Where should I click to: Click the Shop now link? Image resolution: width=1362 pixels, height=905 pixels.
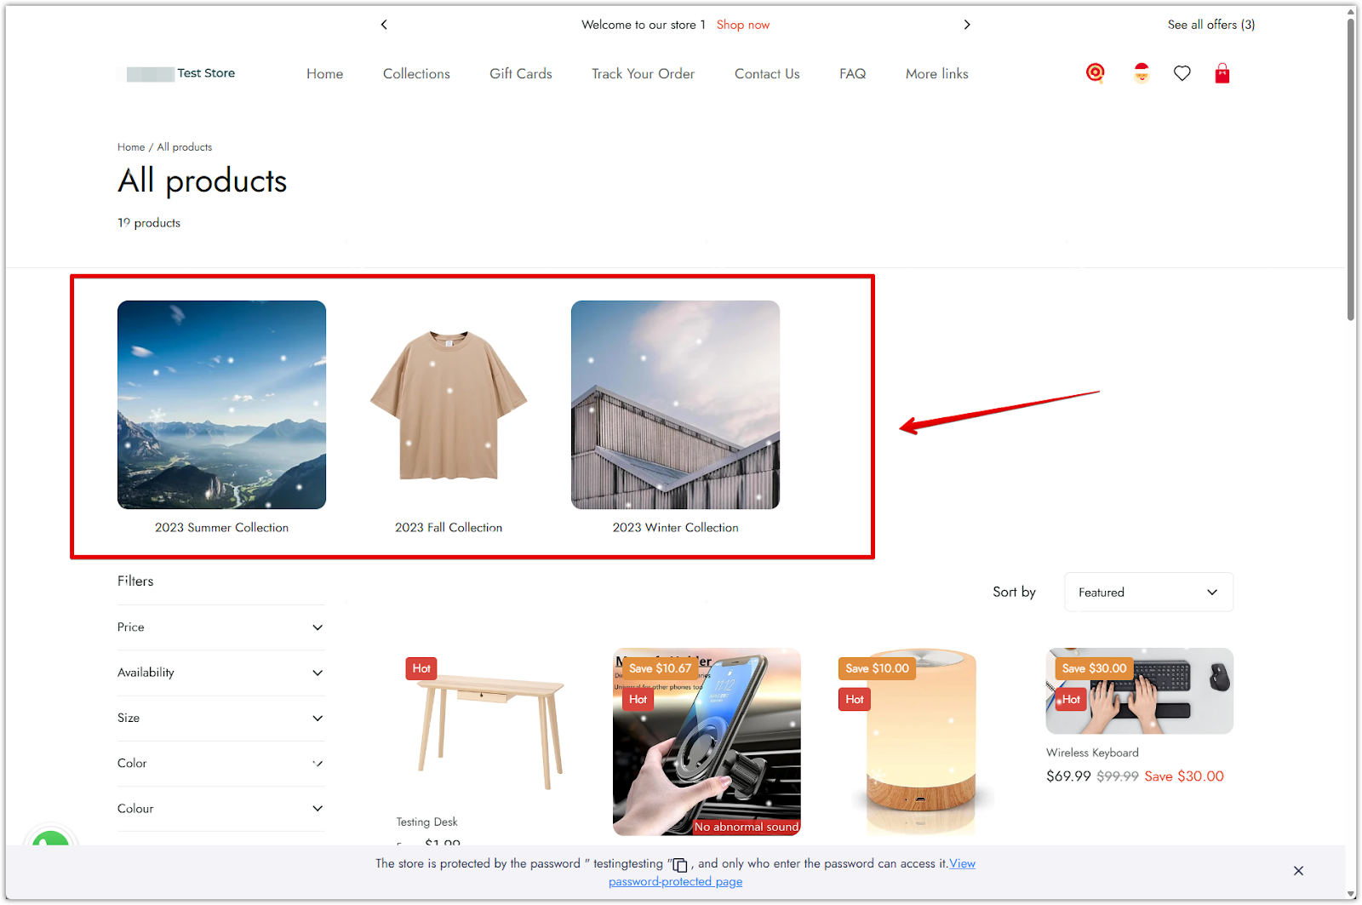[742, 25]
